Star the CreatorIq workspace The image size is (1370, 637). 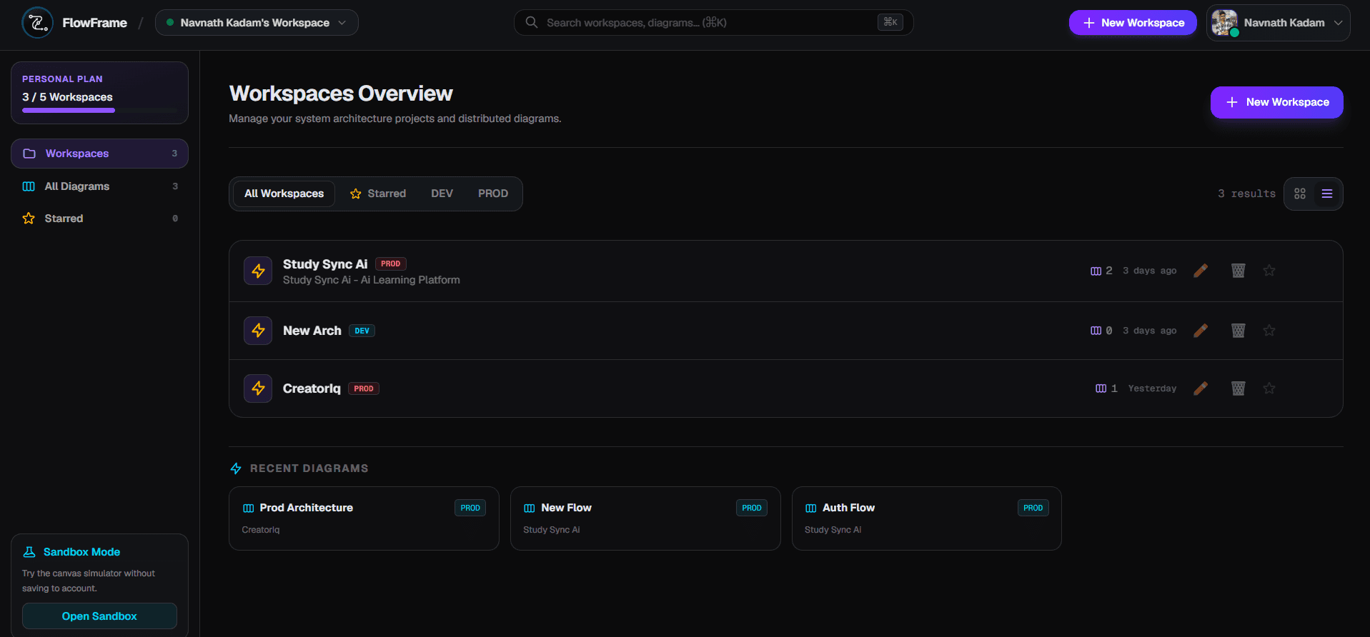click(x=1269, y=388)
